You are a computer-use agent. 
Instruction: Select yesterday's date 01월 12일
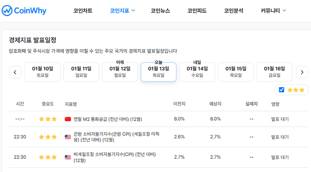pos(120,72)
